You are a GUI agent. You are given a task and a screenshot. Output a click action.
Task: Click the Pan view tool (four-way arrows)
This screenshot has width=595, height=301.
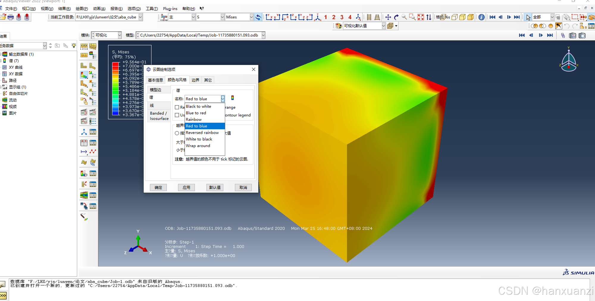(388, 17)
